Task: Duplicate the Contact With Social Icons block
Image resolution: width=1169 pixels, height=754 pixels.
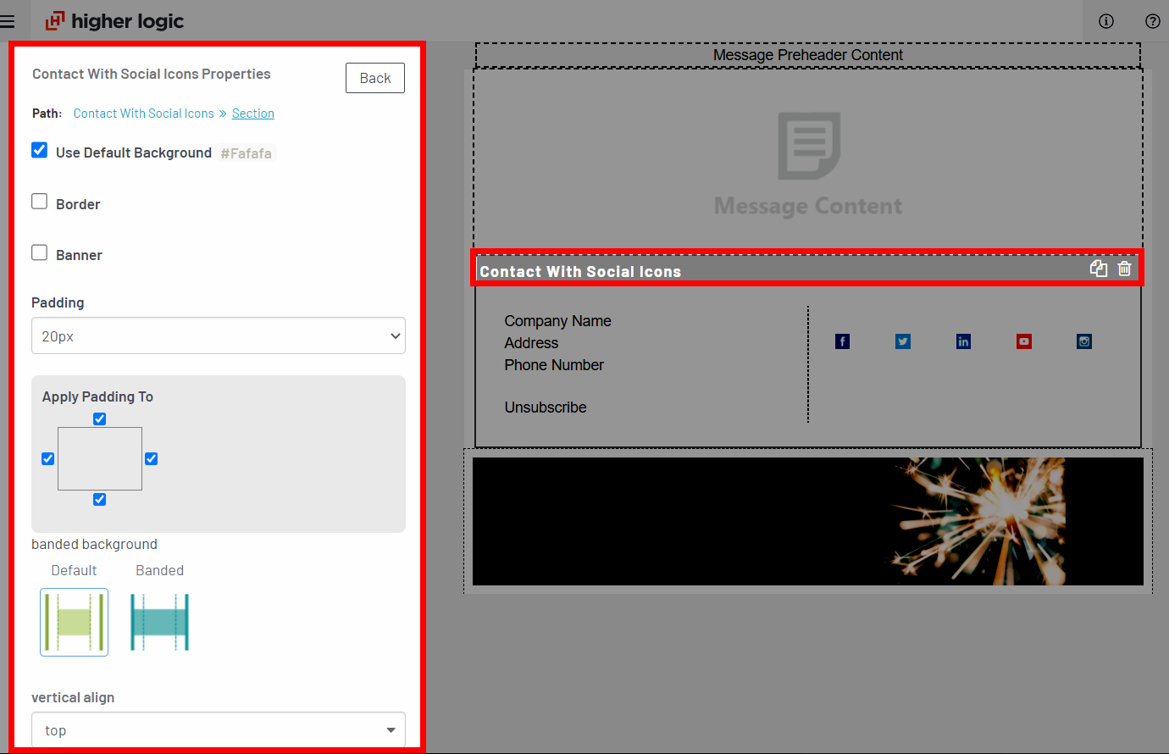Action: (x=1099, y=269)
